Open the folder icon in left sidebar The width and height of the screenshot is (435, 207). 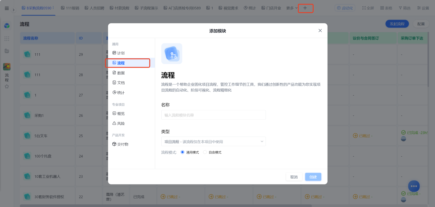pyautogui.click(x=7, y=51)
